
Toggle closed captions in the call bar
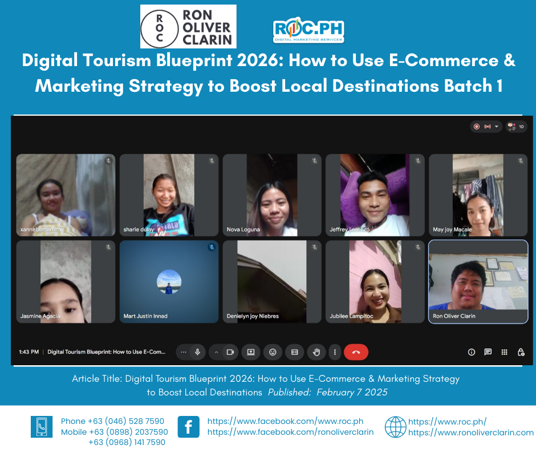pos(295,352)
